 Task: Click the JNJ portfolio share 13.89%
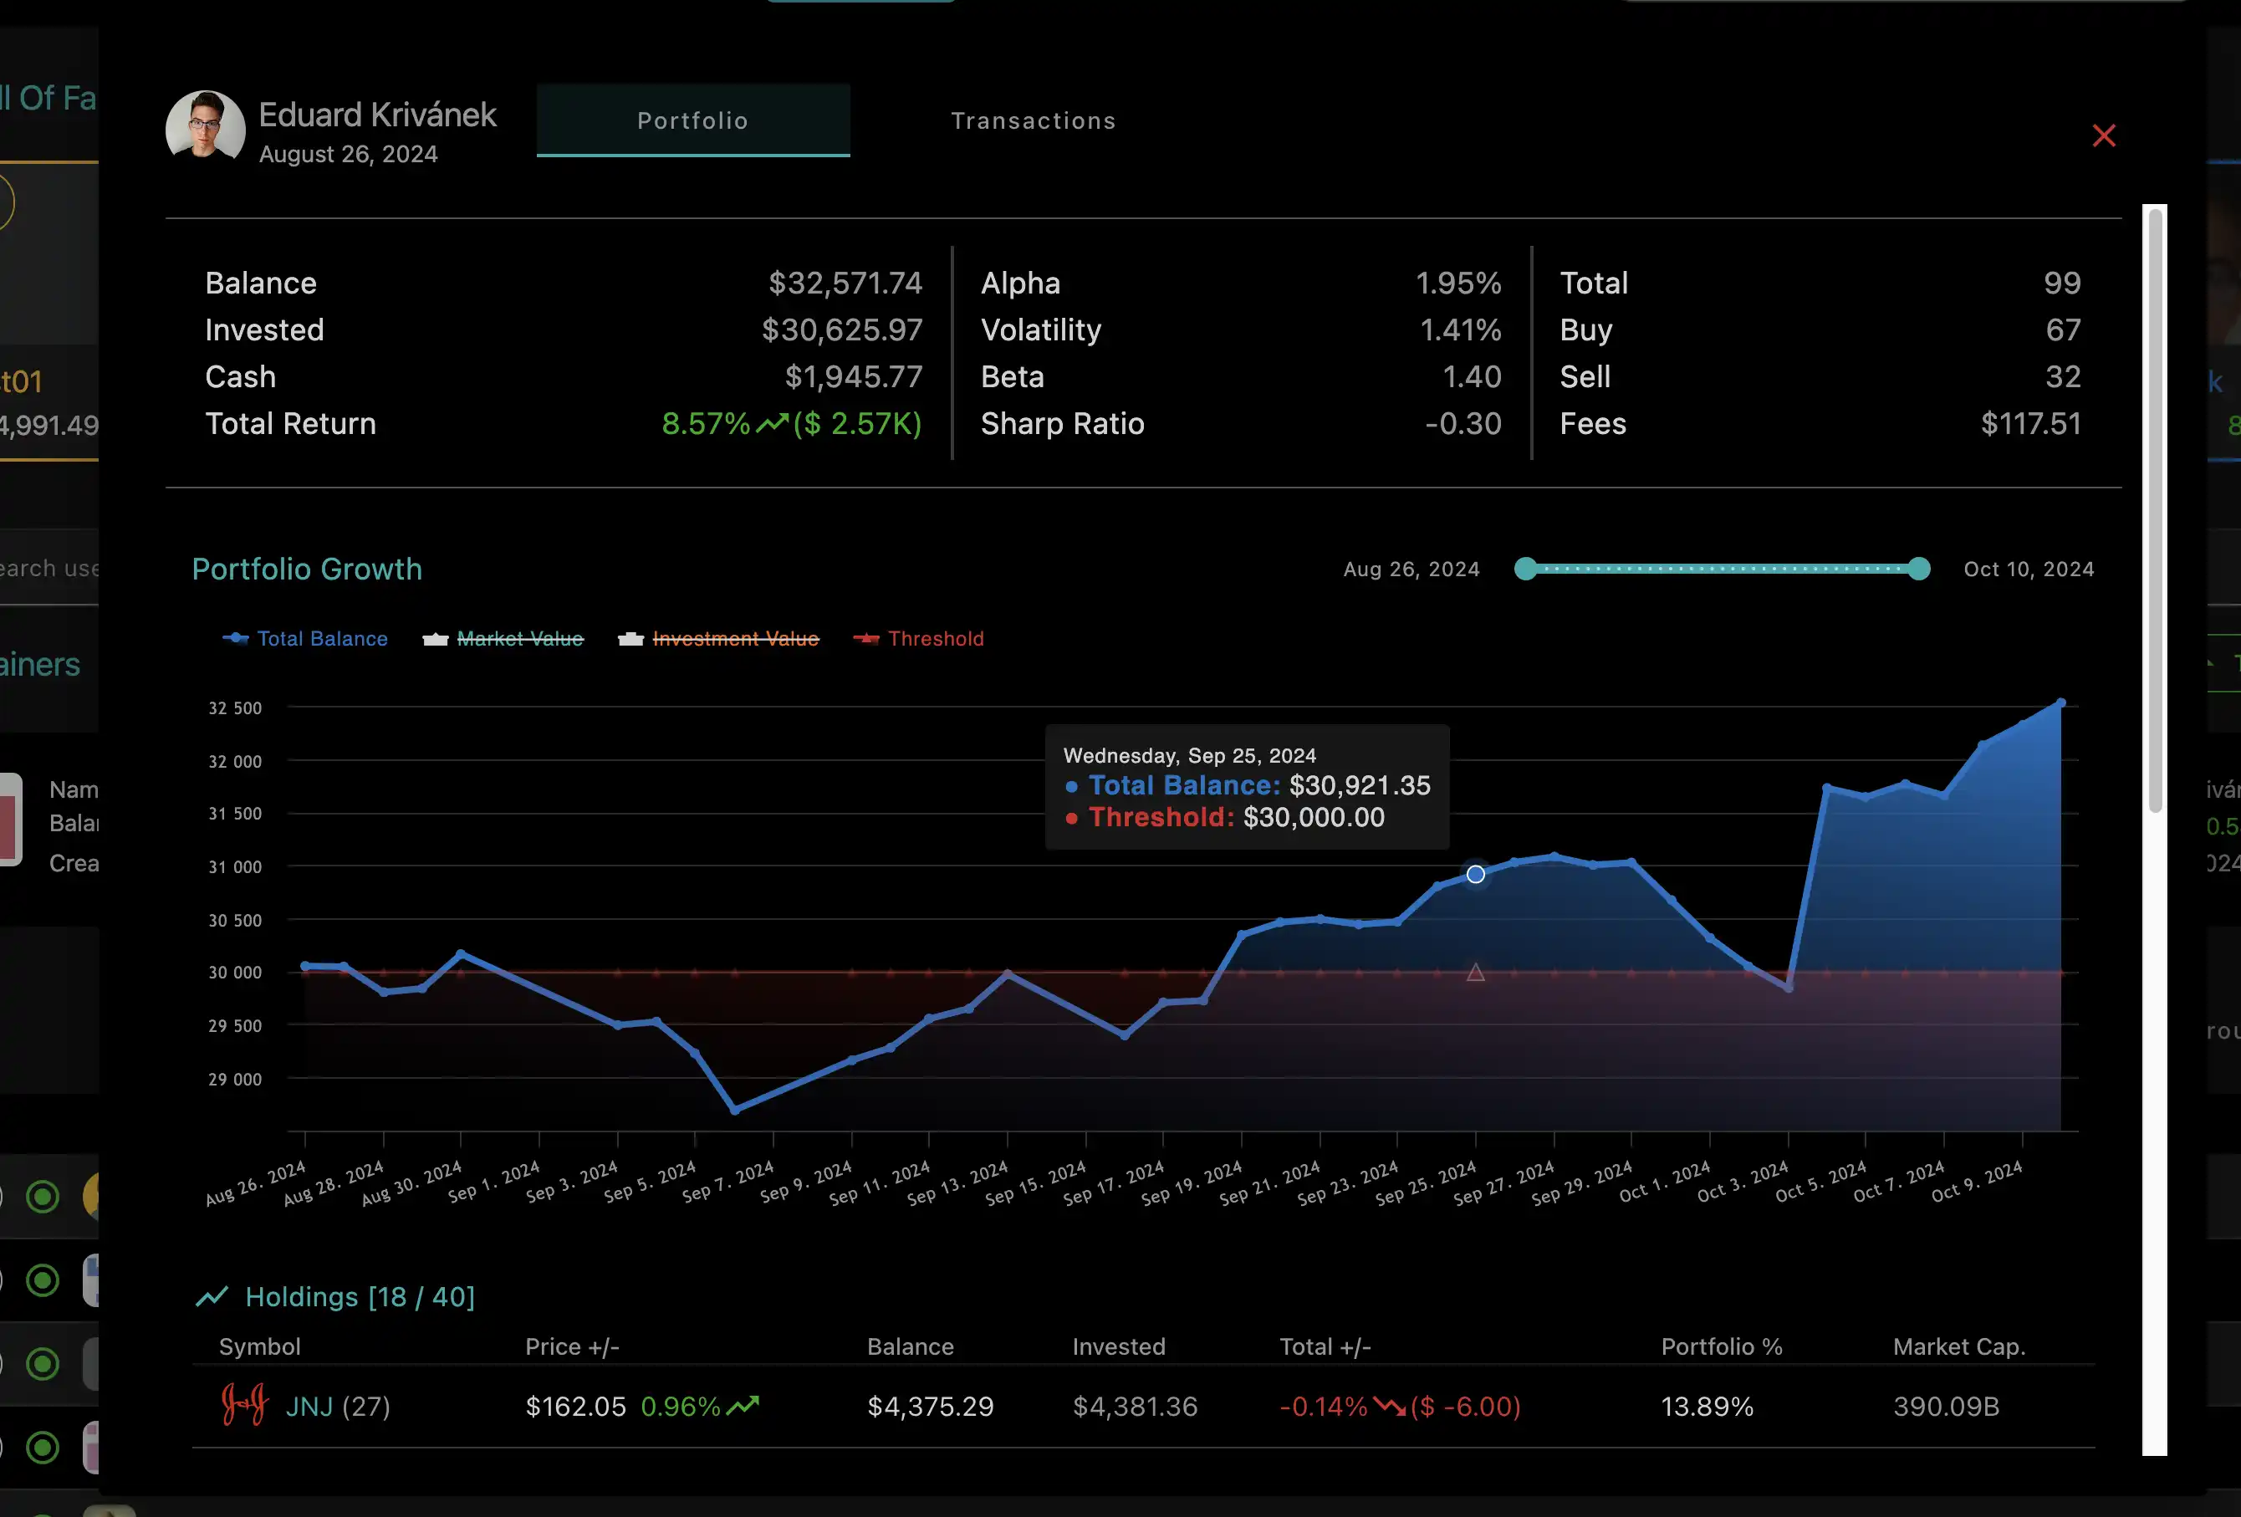click(1707, 1406)
